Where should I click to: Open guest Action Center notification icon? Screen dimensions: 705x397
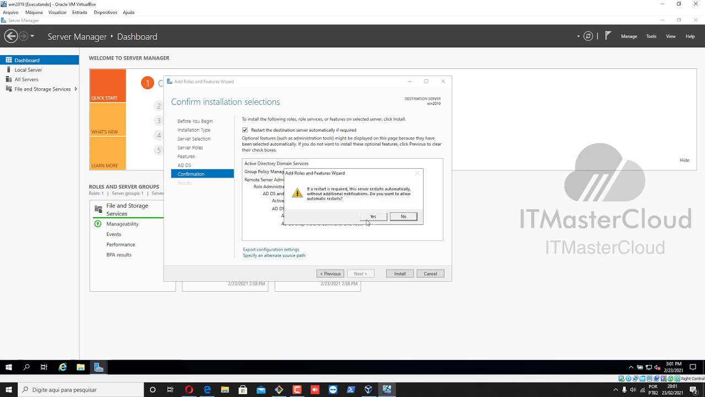(x=693, y=367)
